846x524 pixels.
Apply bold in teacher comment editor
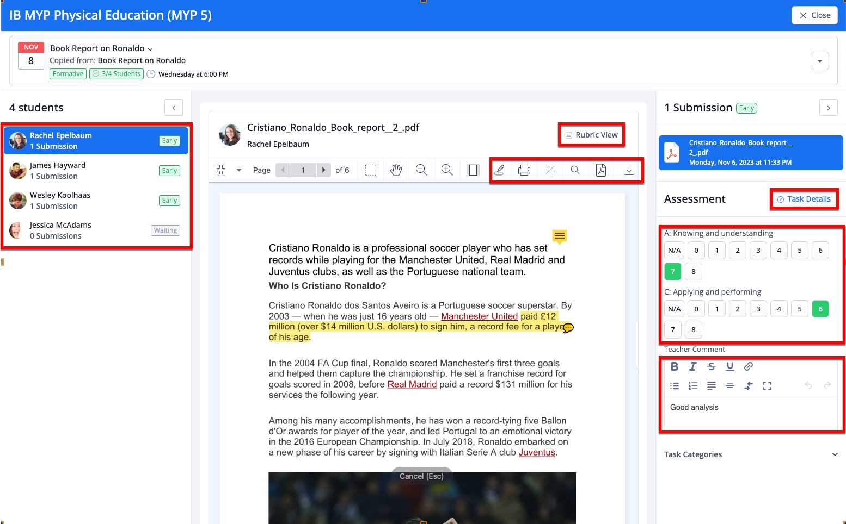(675, 366)
